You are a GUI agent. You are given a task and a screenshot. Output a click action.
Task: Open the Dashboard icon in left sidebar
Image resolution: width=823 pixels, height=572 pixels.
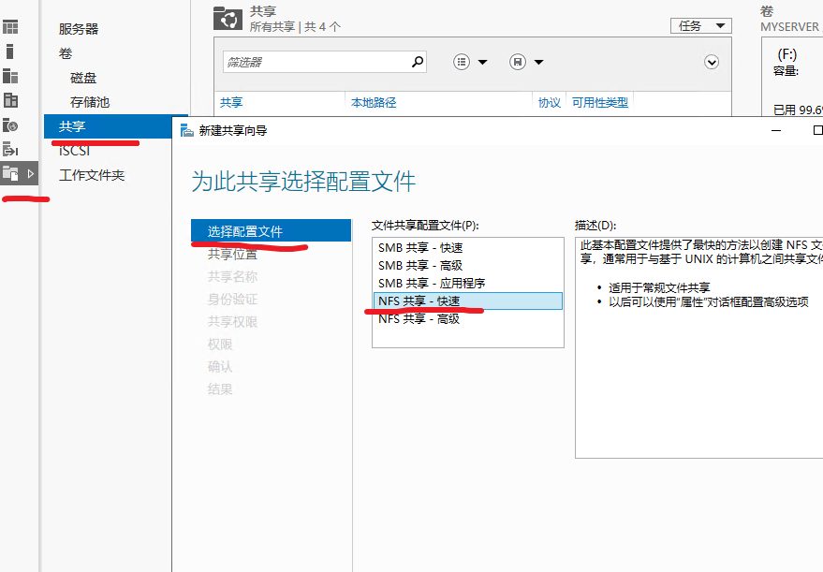10,27
